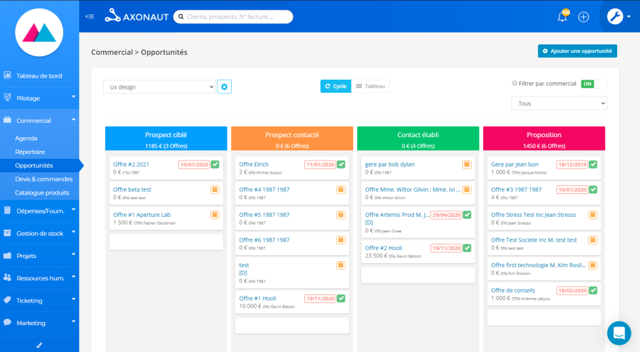
Task: Collapse sidebar with the menu toggle icon
Action: pos(90,16)
